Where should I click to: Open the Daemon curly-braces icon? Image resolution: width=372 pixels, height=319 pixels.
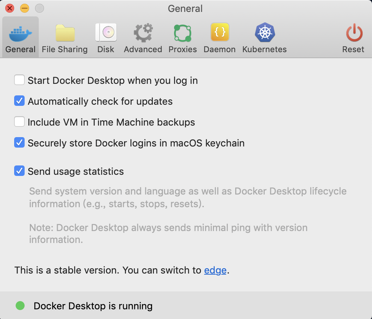point(220,34)
